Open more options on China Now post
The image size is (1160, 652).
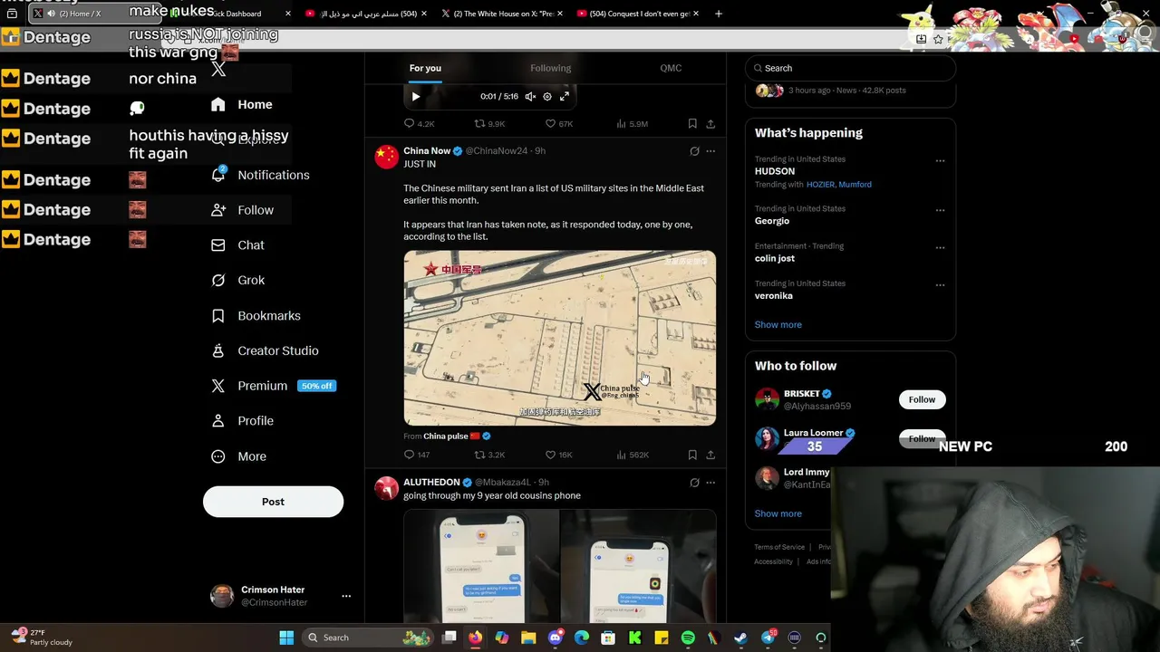click(710, 151)
